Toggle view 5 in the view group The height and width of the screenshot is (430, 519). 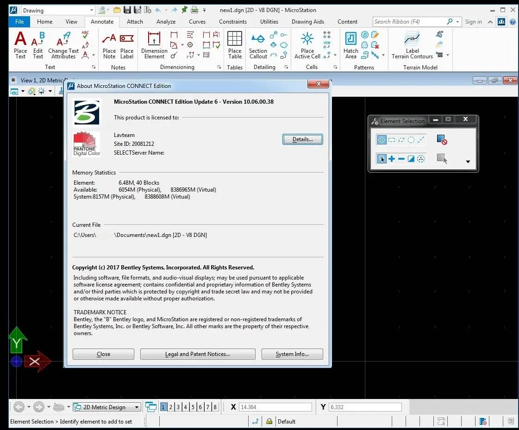tap(193, 407)
